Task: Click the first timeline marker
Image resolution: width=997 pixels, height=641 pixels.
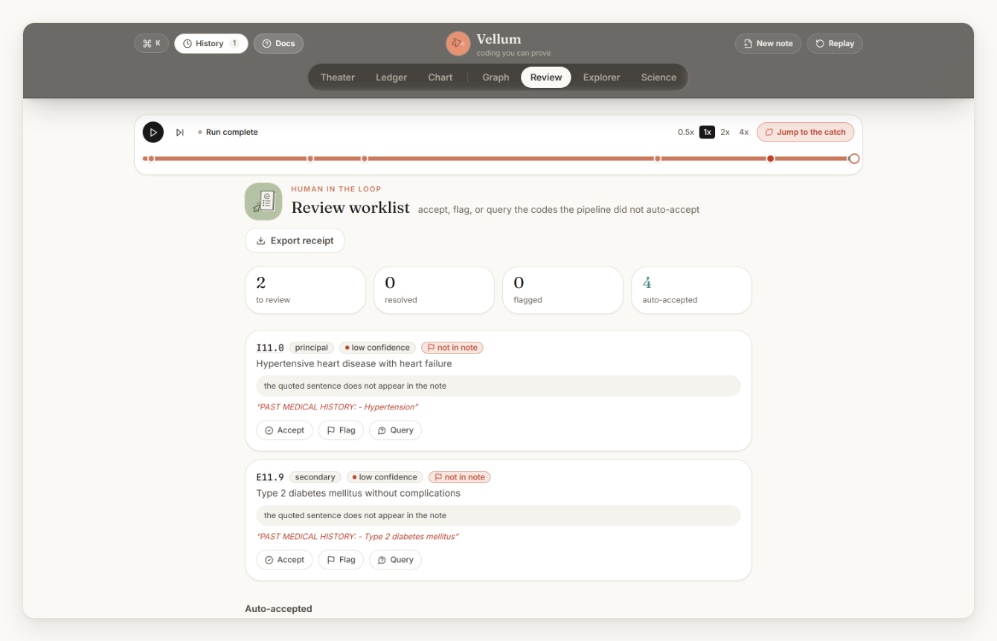Action: point(151,159)
